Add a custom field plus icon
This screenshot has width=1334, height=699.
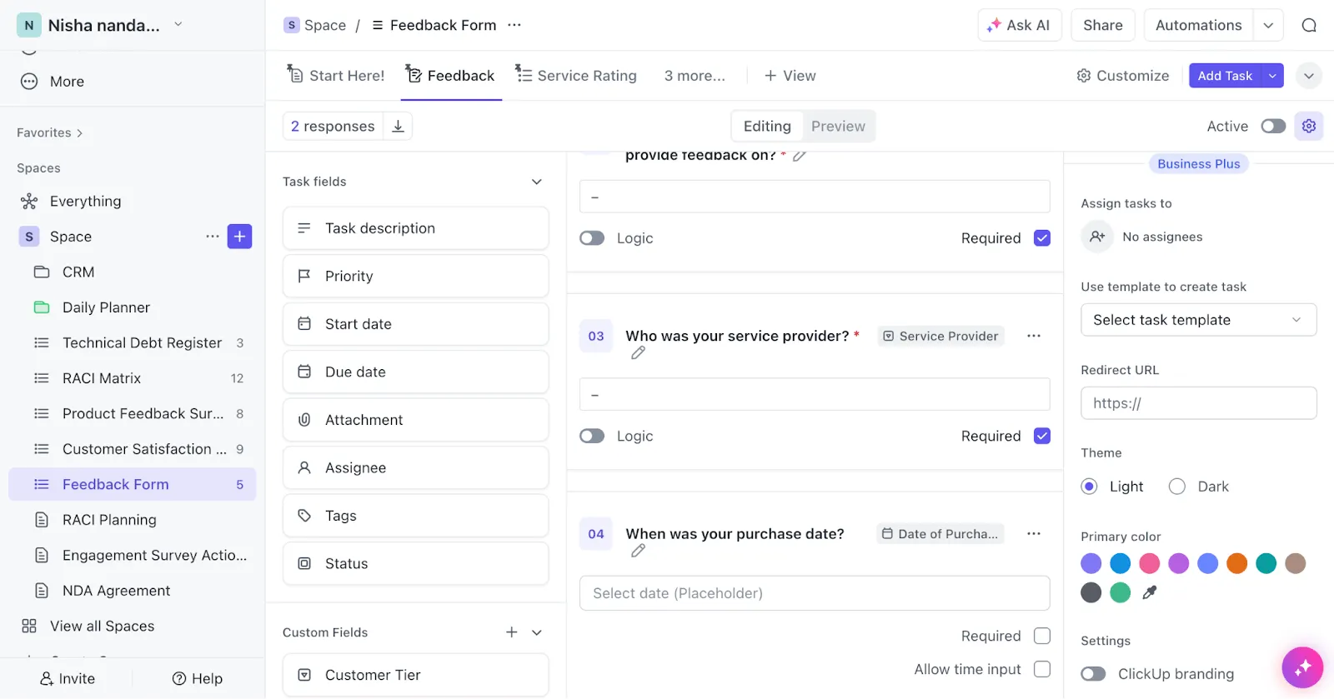(x=512, y=632)
